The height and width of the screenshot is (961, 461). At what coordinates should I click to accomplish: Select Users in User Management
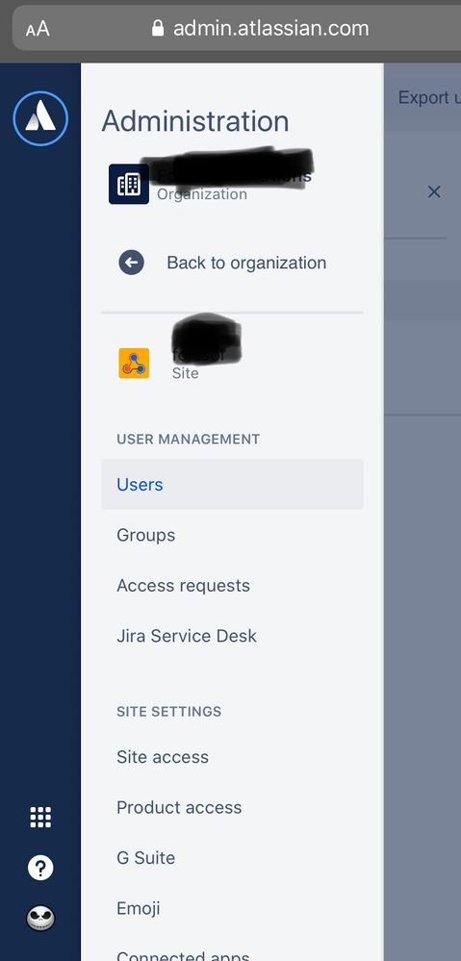pyautogui.click(x=232, y=484)
